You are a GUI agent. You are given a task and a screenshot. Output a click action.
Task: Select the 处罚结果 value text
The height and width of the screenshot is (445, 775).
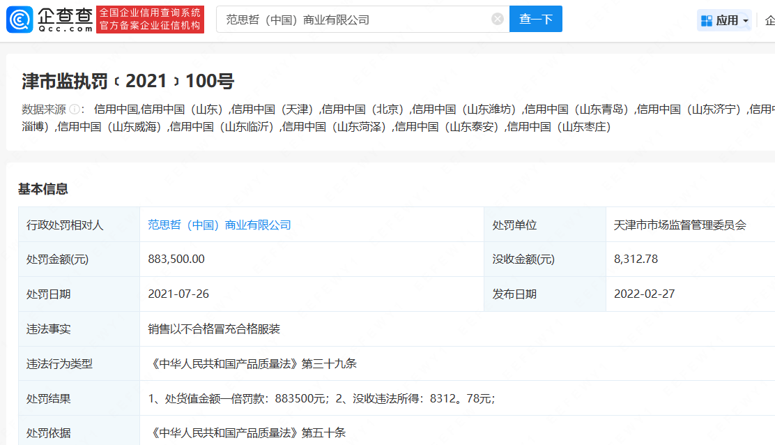click(x=321, y=398)
